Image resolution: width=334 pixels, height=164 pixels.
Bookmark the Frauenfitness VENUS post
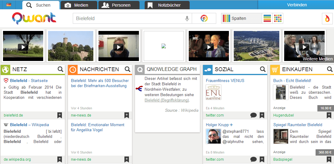pos(262,115)
